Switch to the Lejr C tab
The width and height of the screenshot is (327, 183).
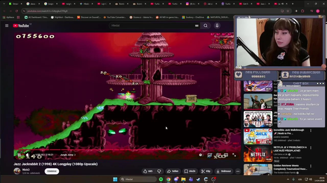[104, 4]
